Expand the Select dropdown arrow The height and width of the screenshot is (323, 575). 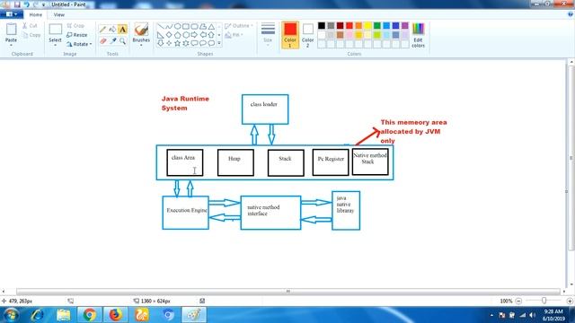55,45
